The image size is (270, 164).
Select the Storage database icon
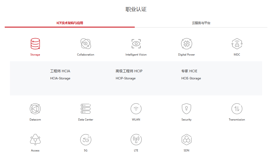35,44
